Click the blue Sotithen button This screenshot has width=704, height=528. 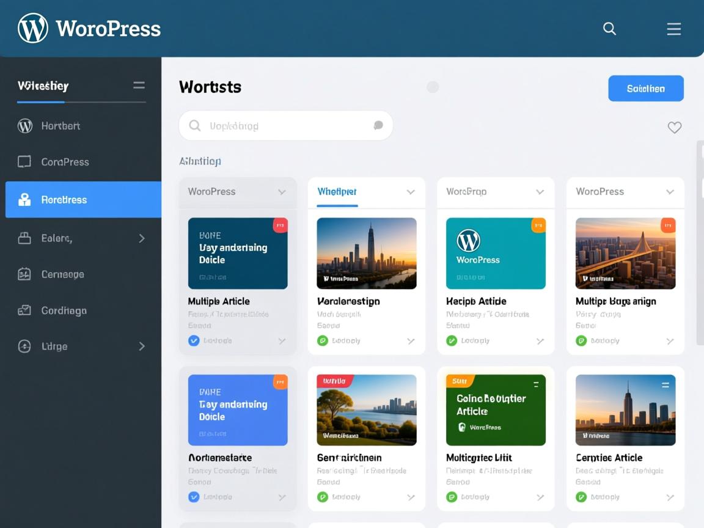645,89
